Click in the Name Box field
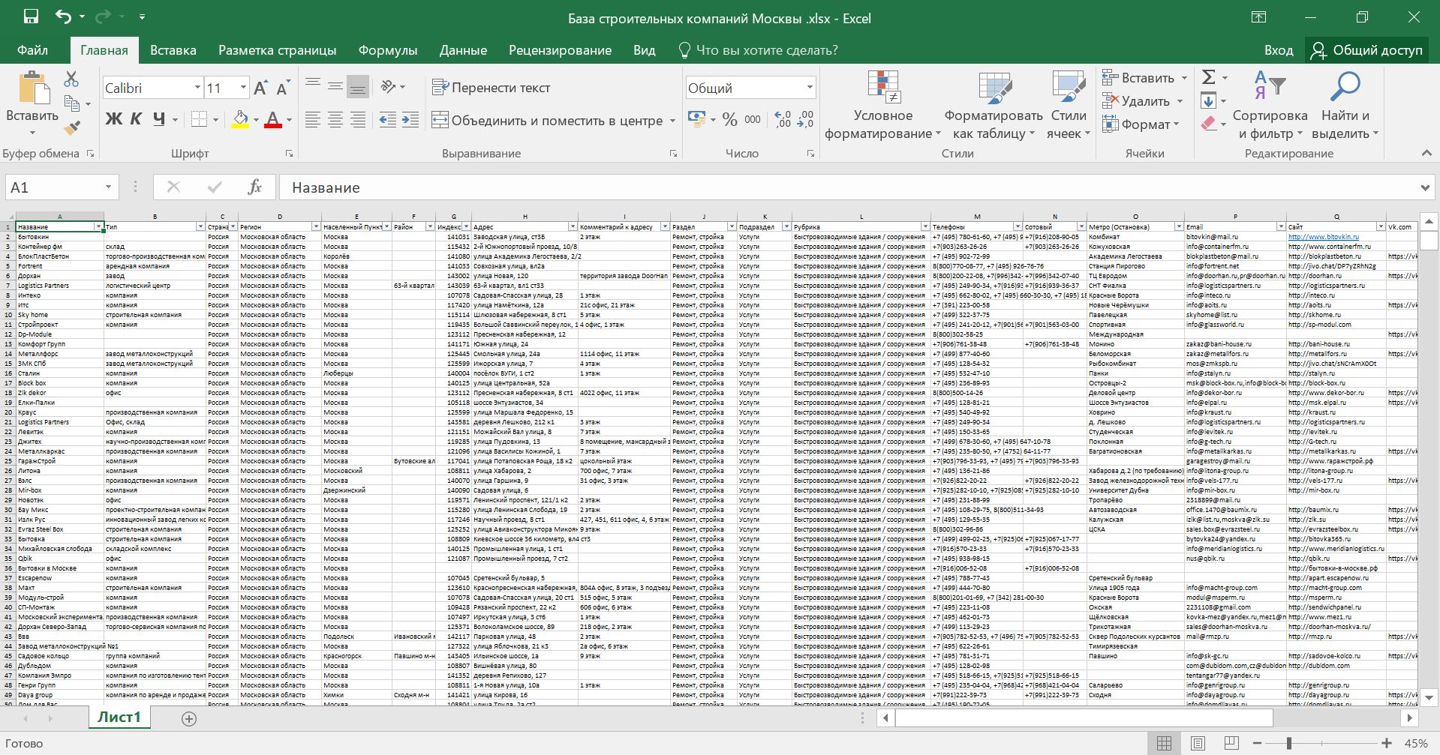Viewport: 1440px width, 755px height. pos(53,187)
